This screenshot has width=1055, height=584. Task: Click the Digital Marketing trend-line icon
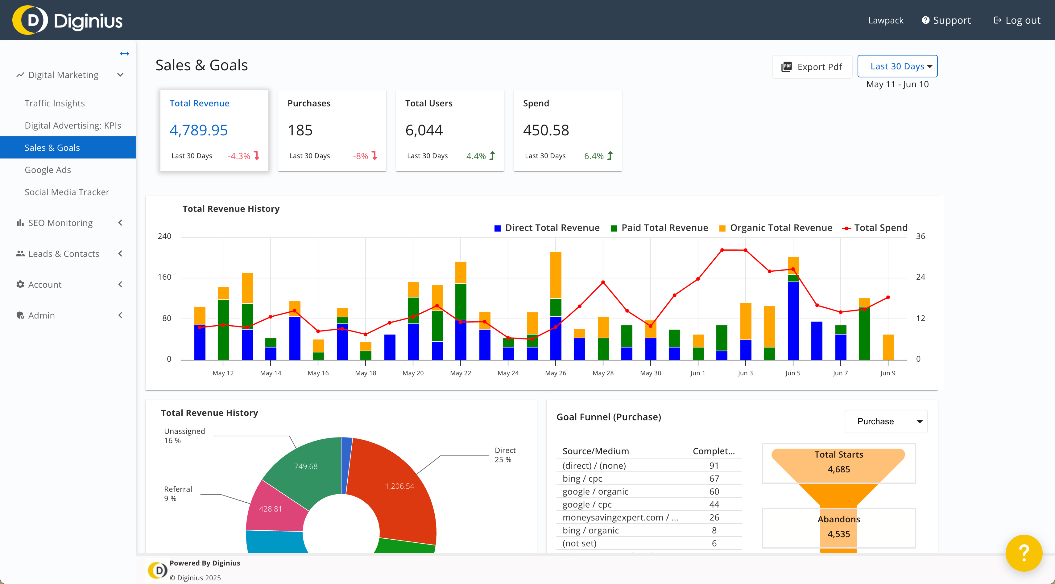(x=20, y=75)
